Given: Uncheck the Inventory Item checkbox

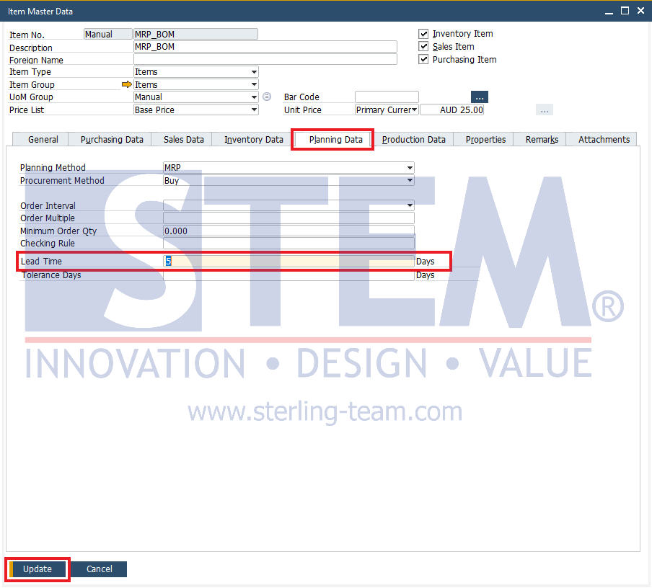Looking at the screenshot, I should point(424,34).
